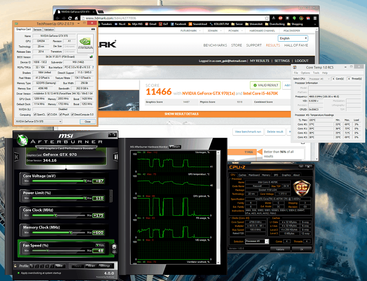The width and height of the screenshot is (367, 281).
Task: Toggle Apply overclocking at system startup
Action: [18, 273]
